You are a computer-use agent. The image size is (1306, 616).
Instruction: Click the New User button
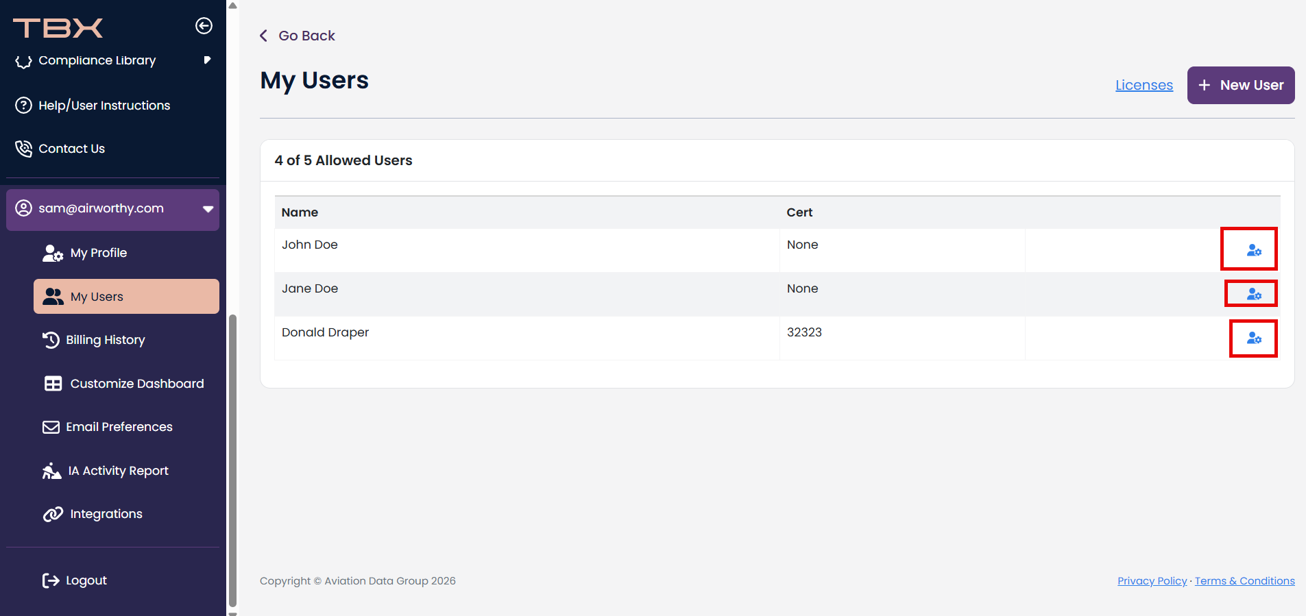(x=1240, y=85)
